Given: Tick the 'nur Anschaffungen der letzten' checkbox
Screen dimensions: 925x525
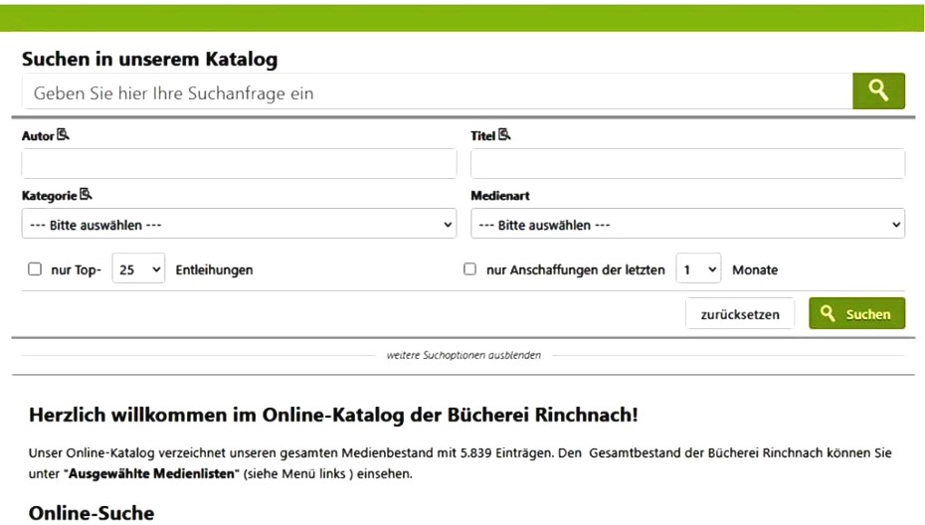Looking at the screenshot, I should [470, 269].
